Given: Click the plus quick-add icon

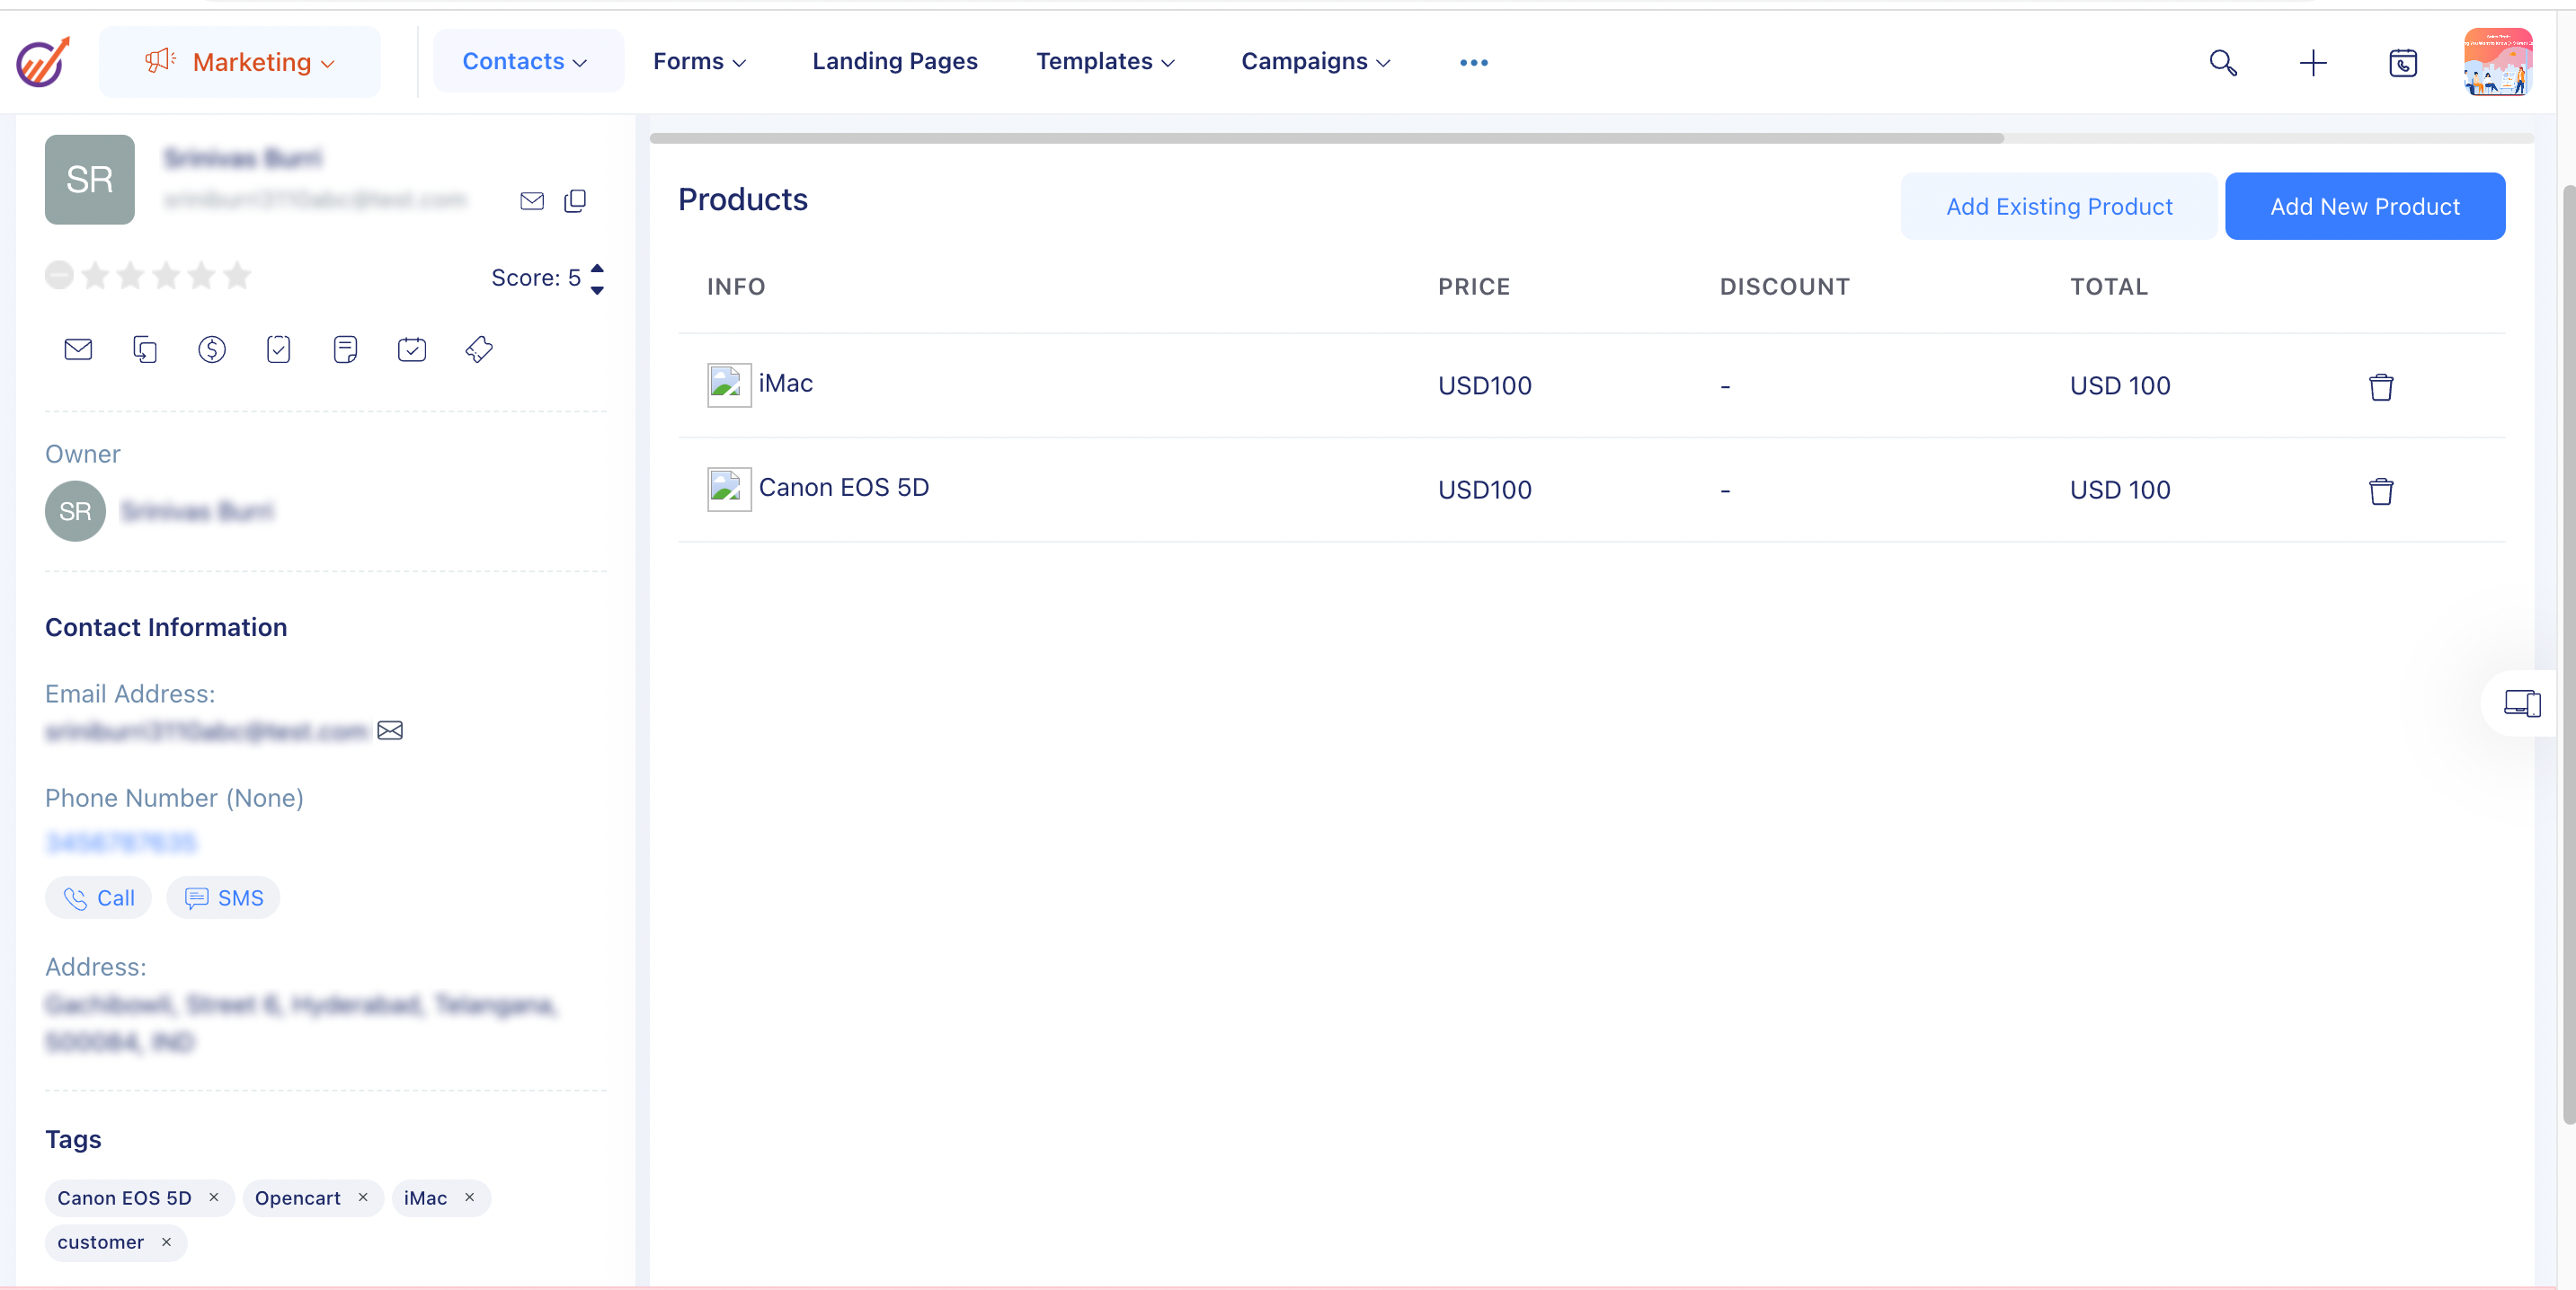Looking at the screenshot, I should [2312, 63].
